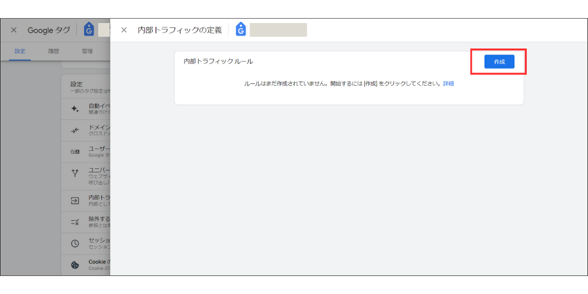Click the Google tag icon beside 内部トラフィックの定義
Screen dimensions: 588x294
[x=240, y=30]
